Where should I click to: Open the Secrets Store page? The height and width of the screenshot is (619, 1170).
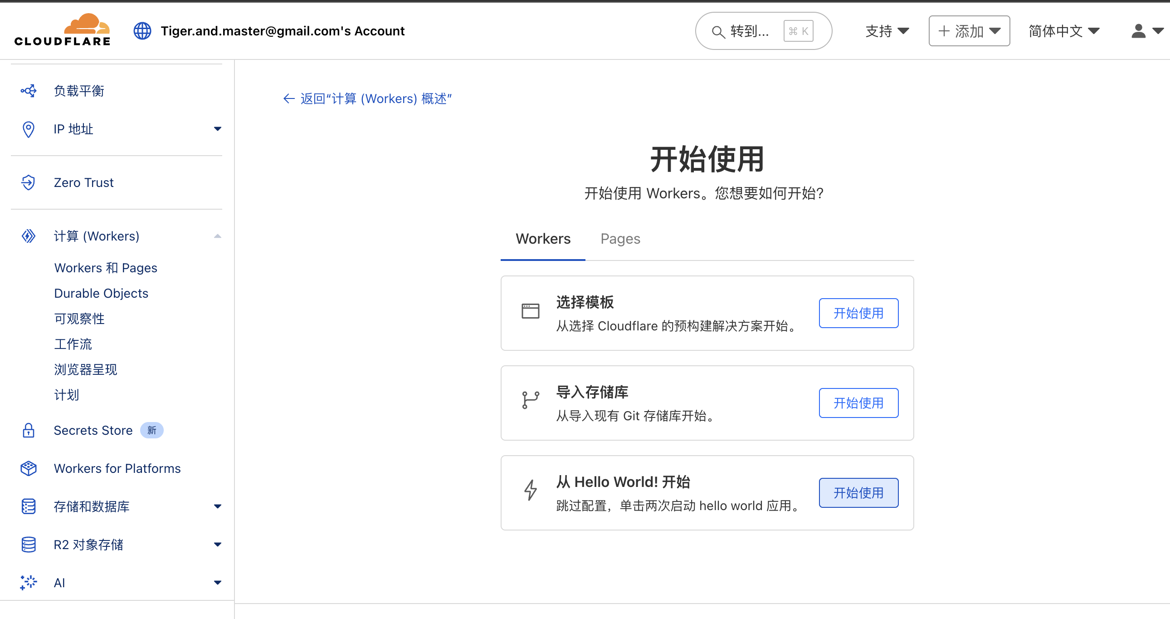pos(93,430)
